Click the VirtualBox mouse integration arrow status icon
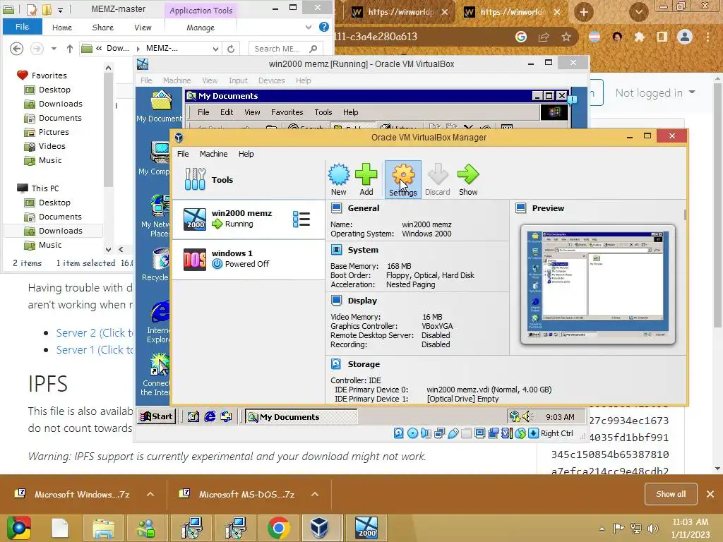 click(533, 433)
